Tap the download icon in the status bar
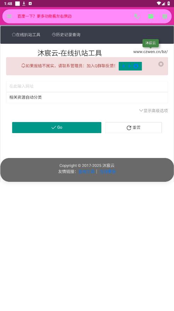Viewport: 174px width, 311px height. [24, 3]
